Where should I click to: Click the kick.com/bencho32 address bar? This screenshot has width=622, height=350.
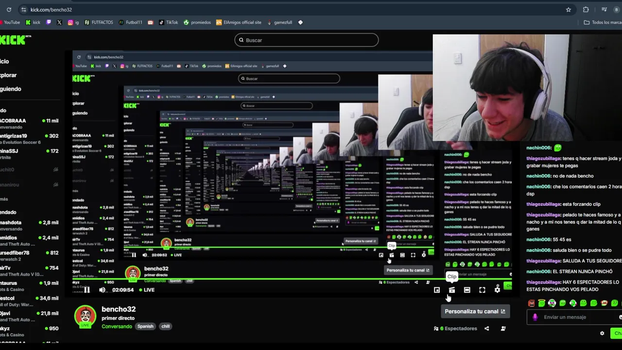coord(51,10)
